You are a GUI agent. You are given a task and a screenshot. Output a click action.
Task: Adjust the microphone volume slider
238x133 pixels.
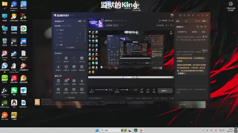pos(101,90)
